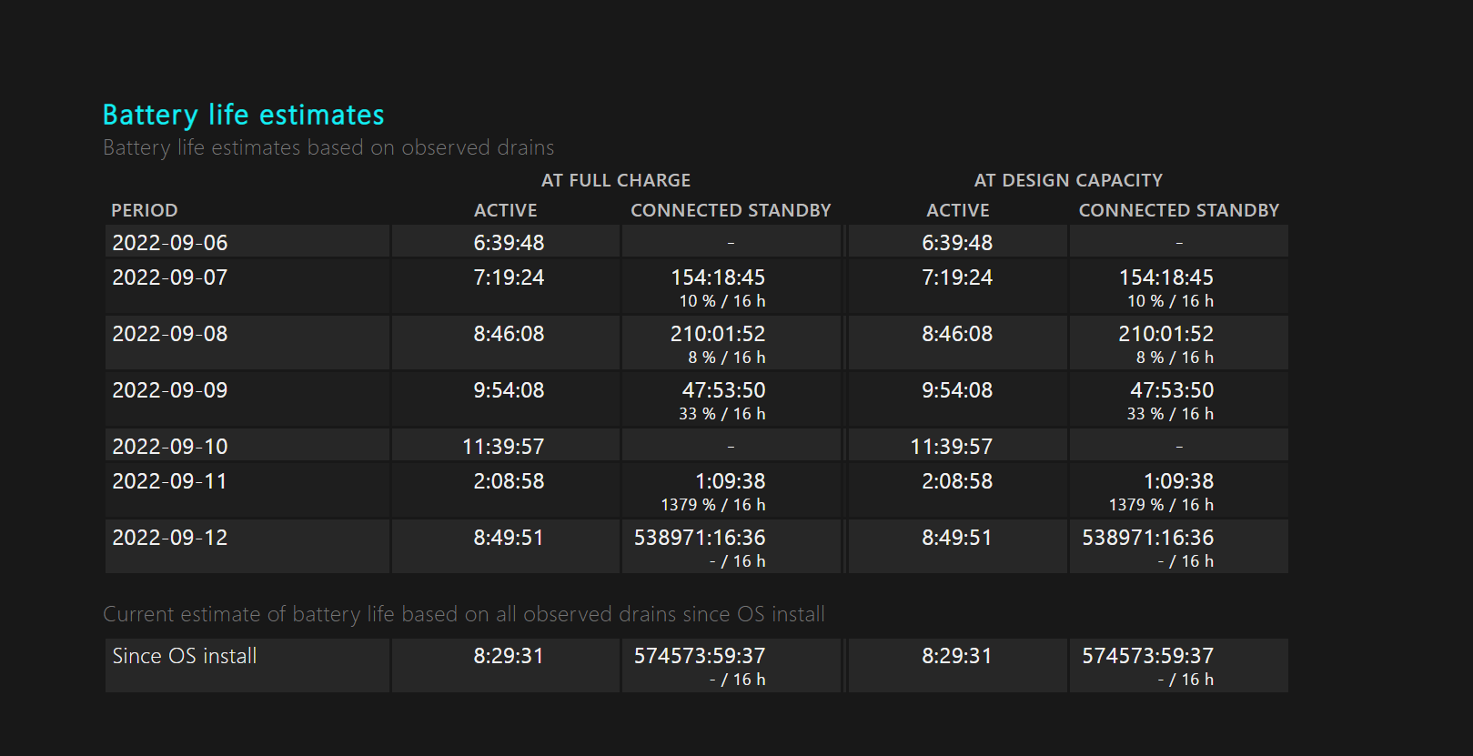The width and height of the screenshot is (1473, 756).
Task: Click design-capacity active '6:39:48' for 2022-09-06
Action: click(x=957, y=243)
